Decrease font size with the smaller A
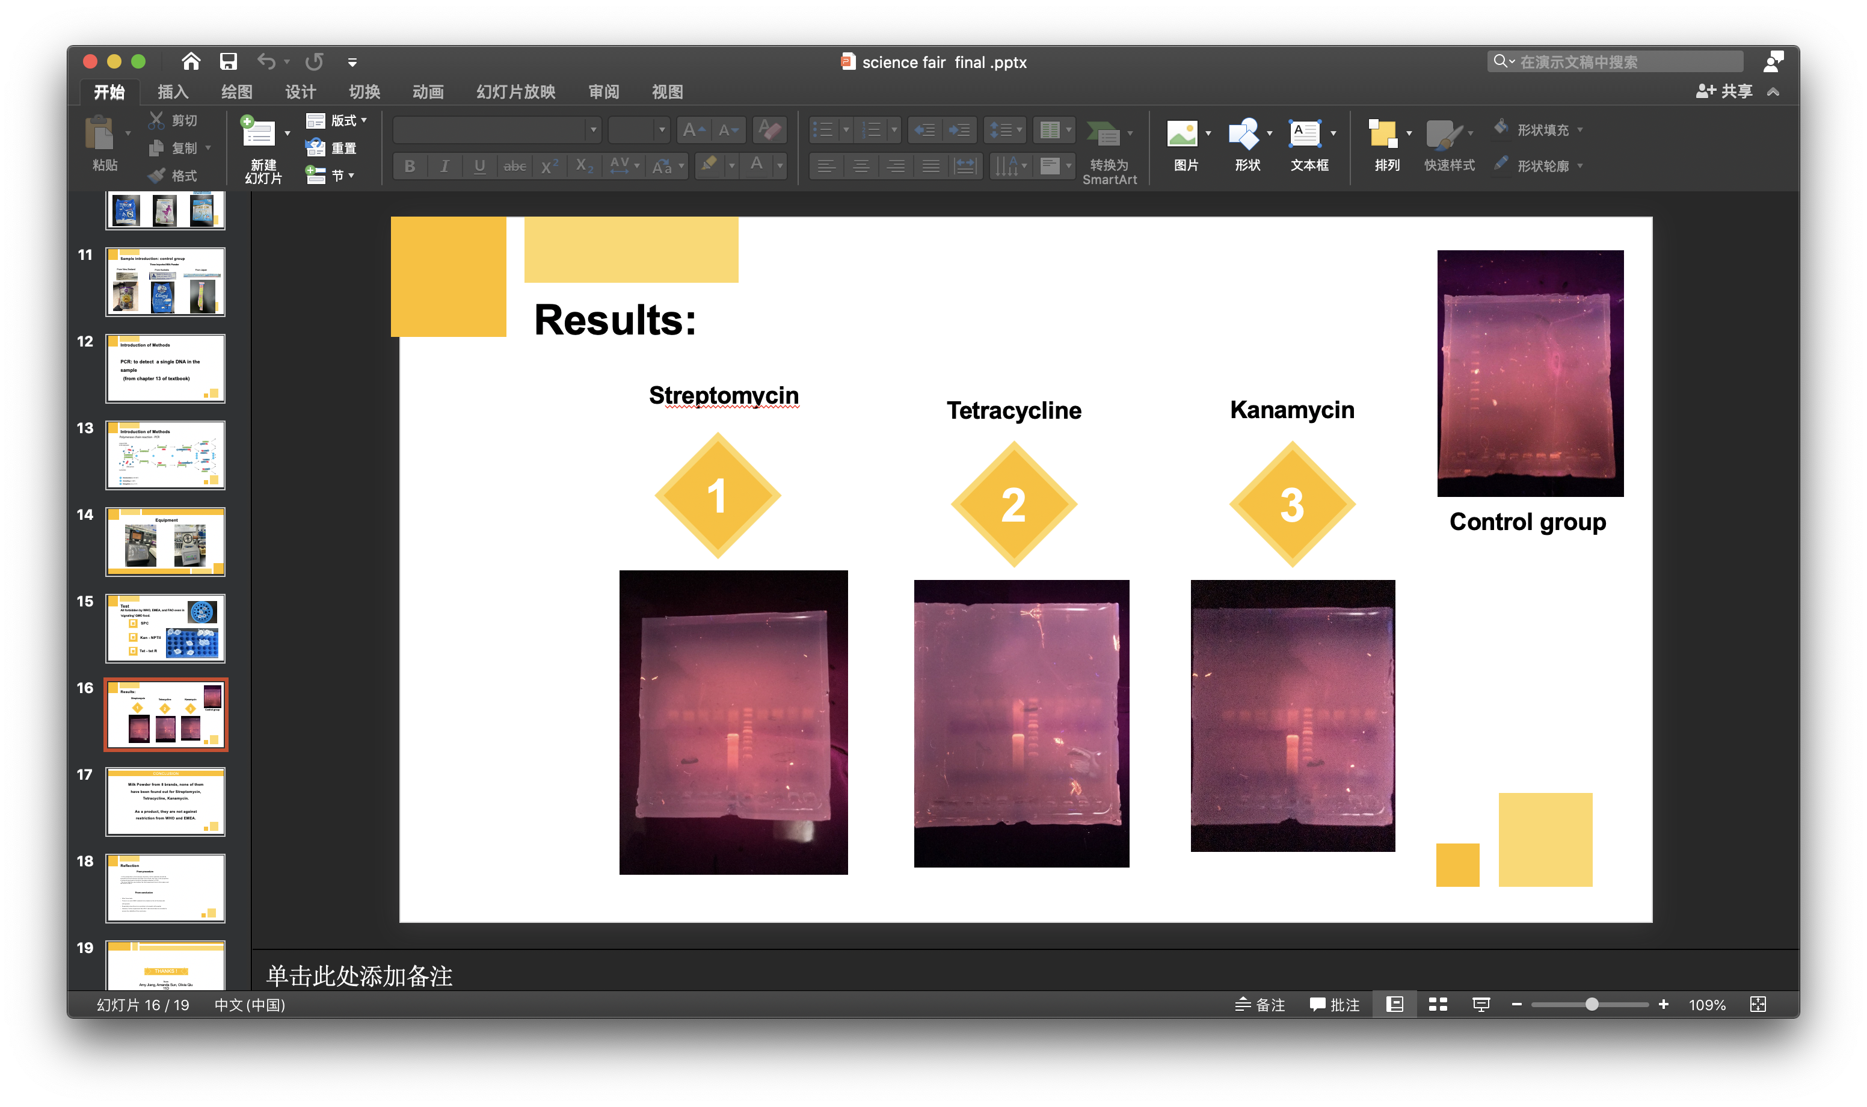This screenshot has height=1107, width=1867. (x=728, y=130)
